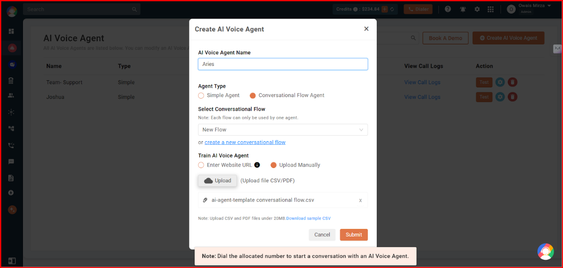Click the info icon beside Enter Website URL
This screenshot has height=268, width=563.
257,165
